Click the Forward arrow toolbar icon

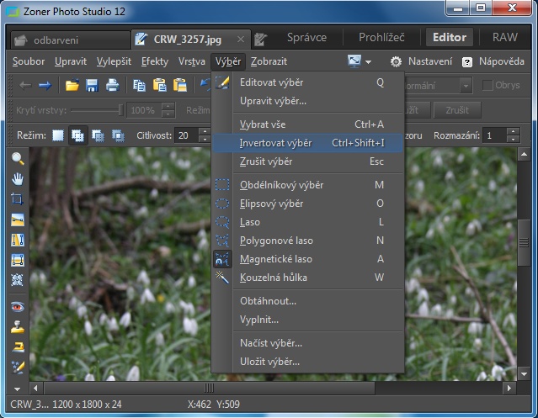pos(45,85)
